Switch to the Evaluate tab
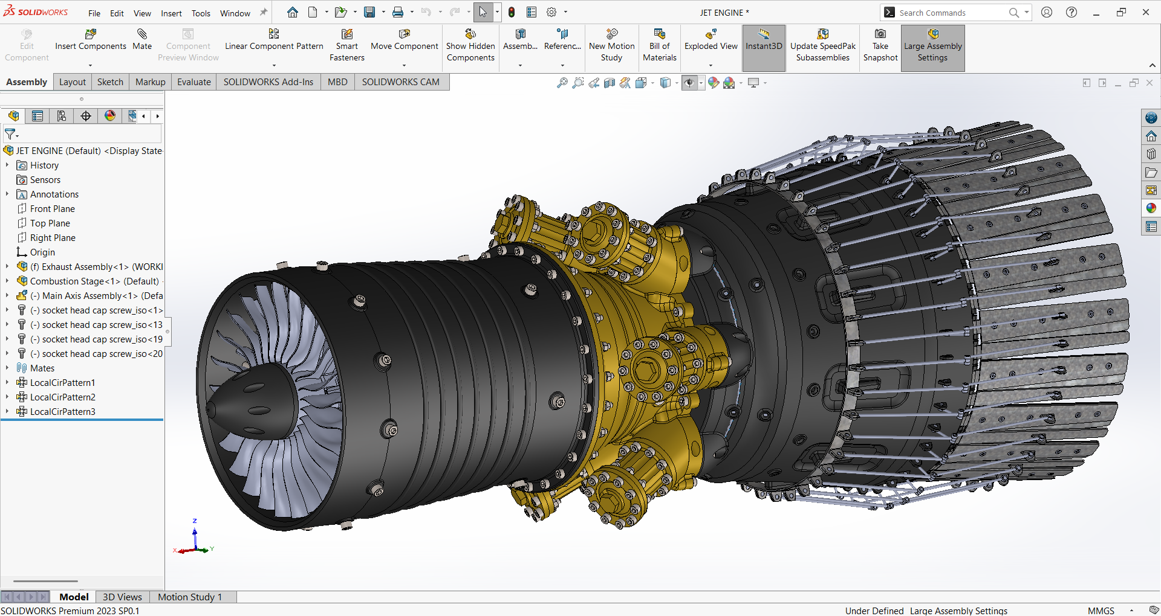1161x616 pixels. click(x=193, y=82)
